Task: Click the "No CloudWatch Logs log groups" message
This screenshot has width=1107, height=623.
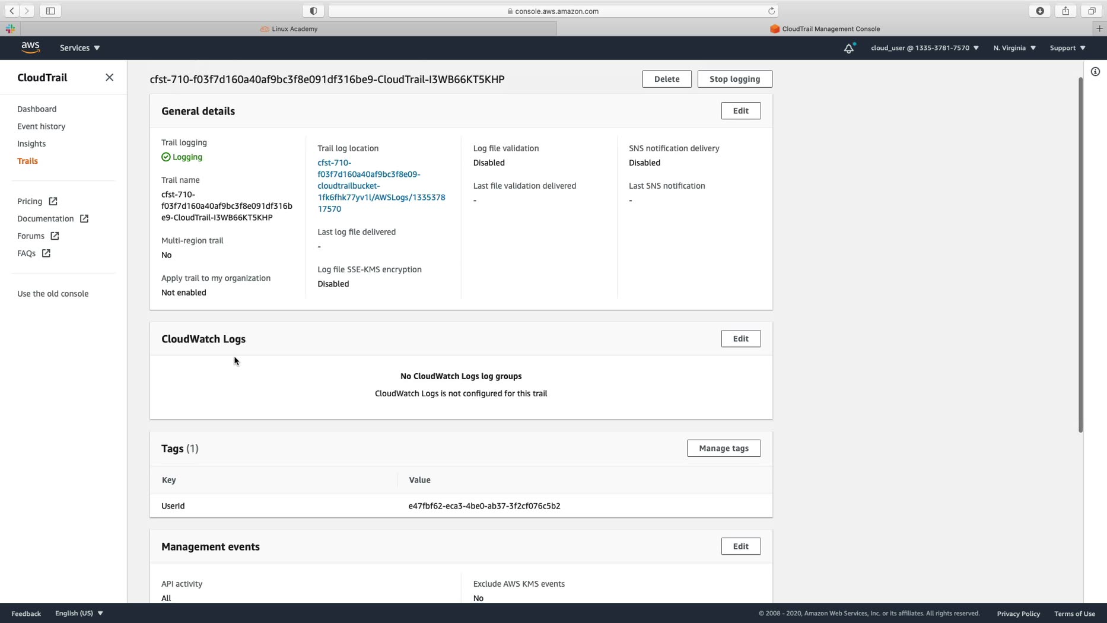Action: coord(461,376)
